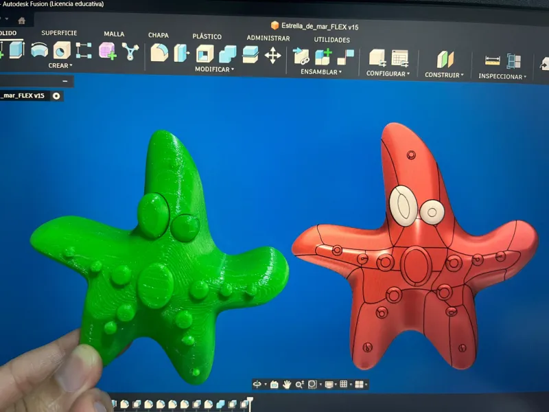Expand the CREAR dropdown

(60, 65)
